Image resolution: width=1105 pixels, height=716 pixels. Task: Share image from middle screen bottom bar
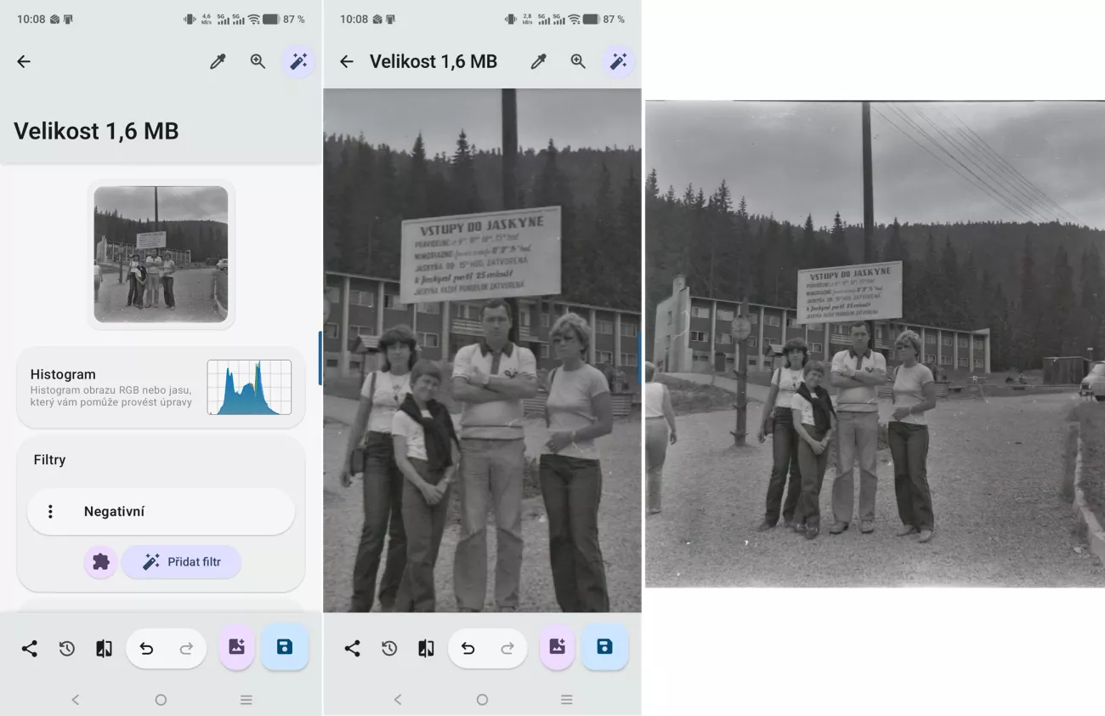[x=352, y=649]
